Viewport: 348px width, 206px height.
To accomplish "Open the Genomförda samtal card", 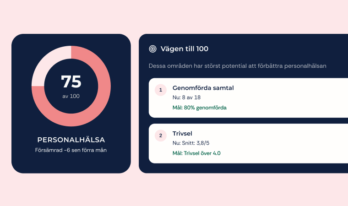I will tap(248, 98).
